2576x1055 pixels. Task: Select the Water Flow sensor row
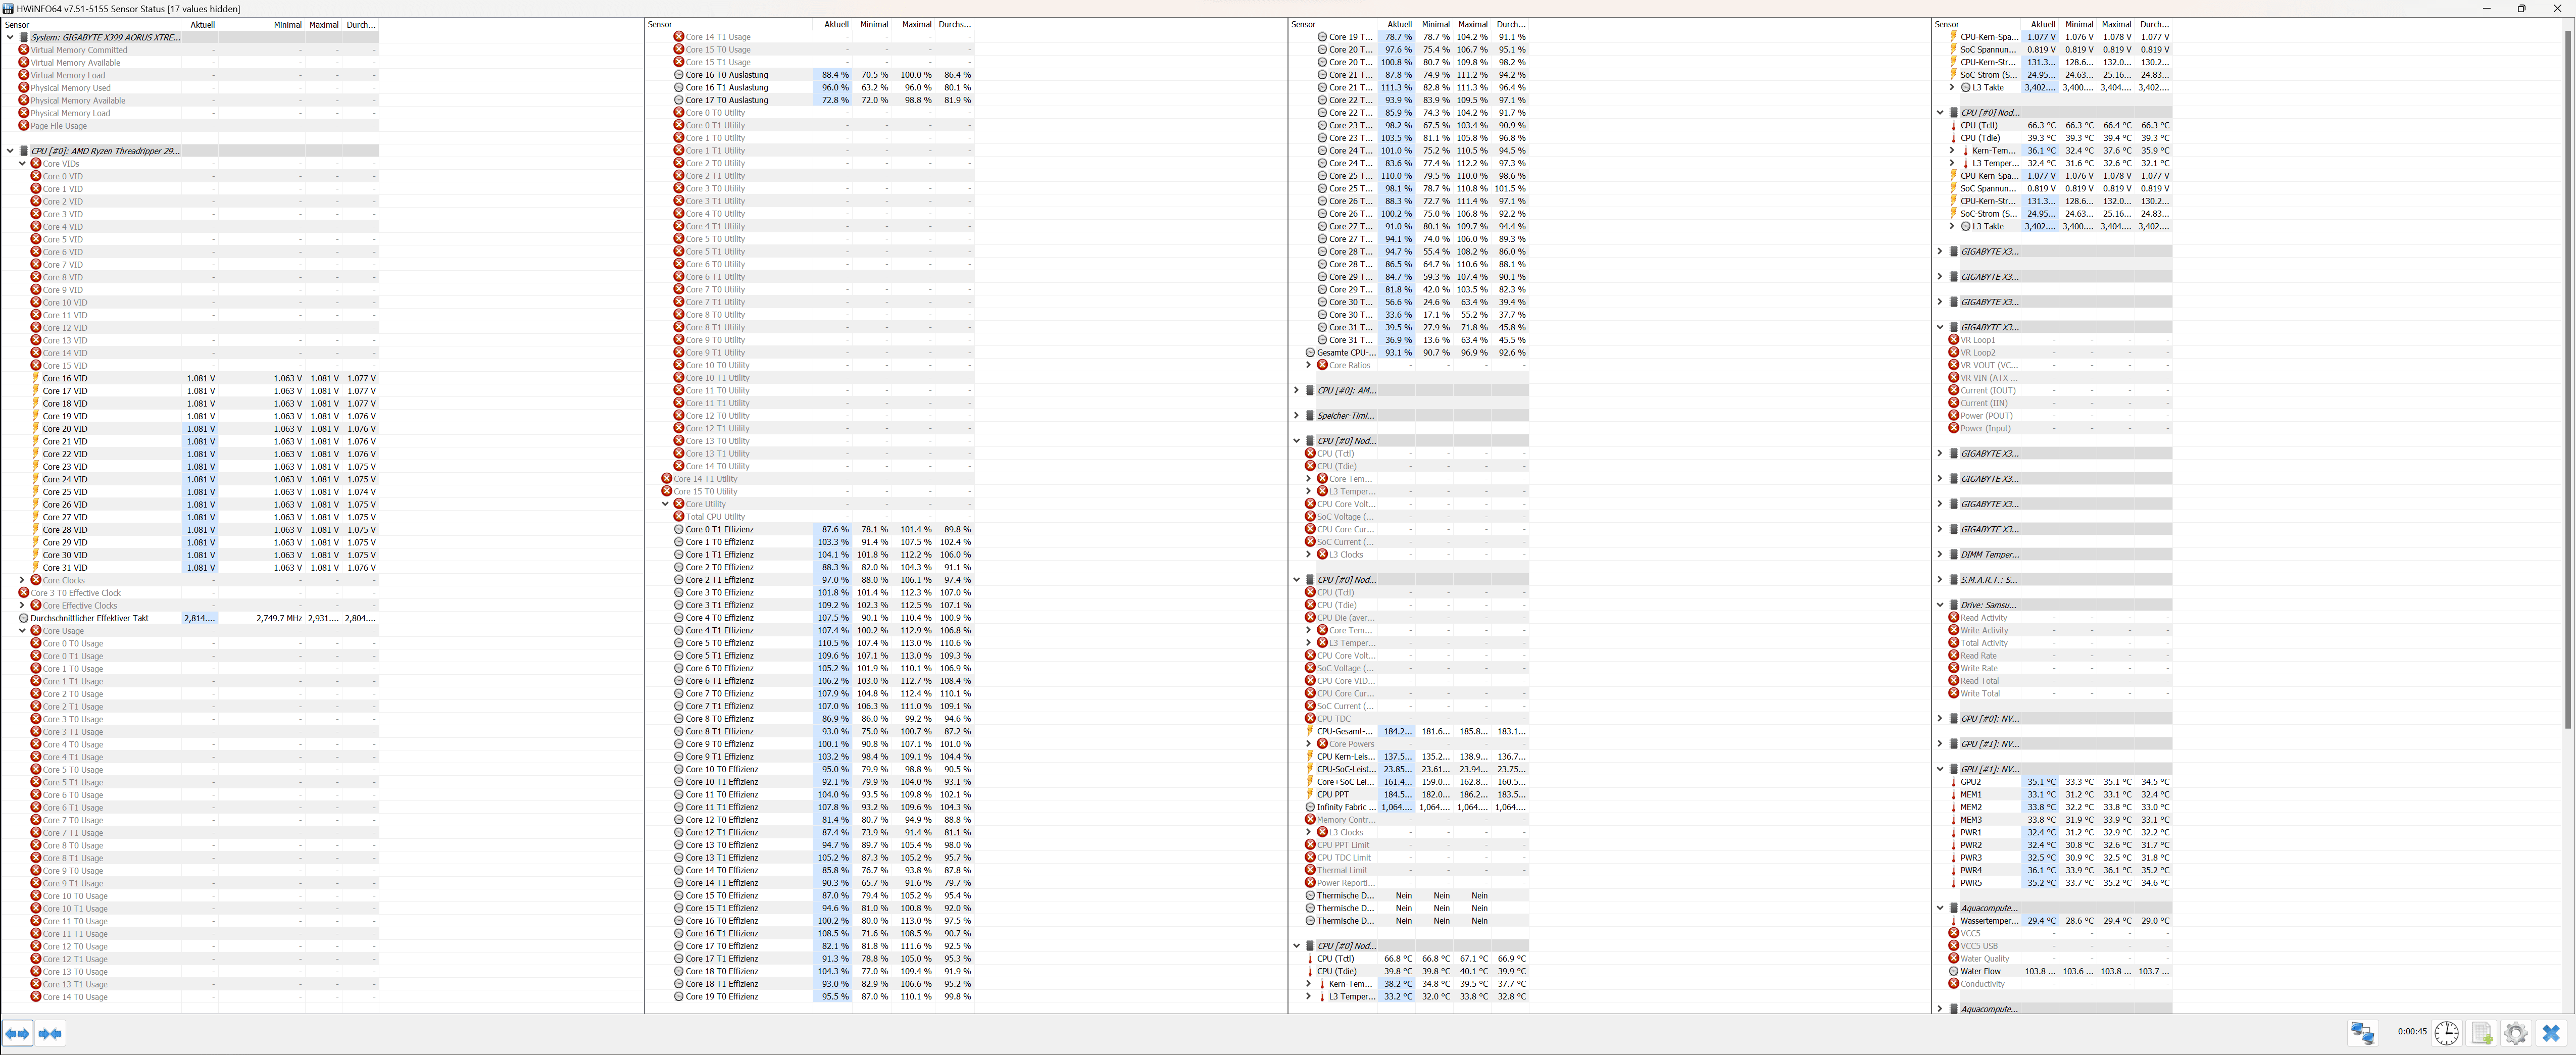click(1980, 971)
